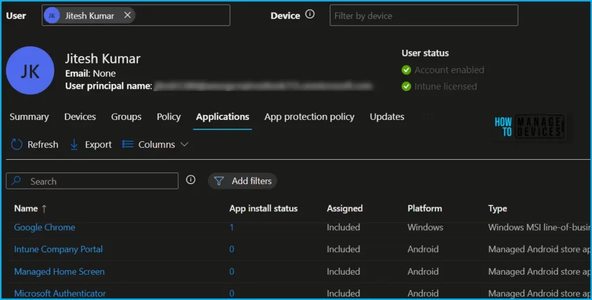The width and height of the screenshot is (592, 300).
Task: Click the Search applications box
Action: [92, 181]
